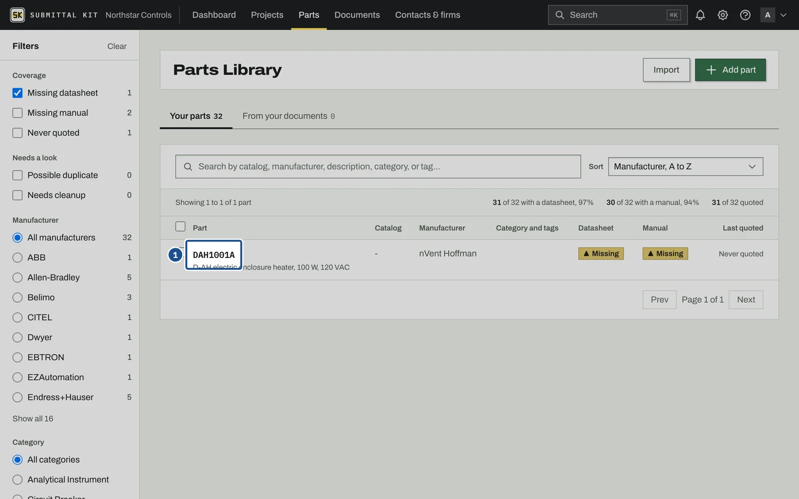Check the Needs cleanup filter
Viewport: 799px width, 499px height.
pyautogui.click(x=17, y=195)
